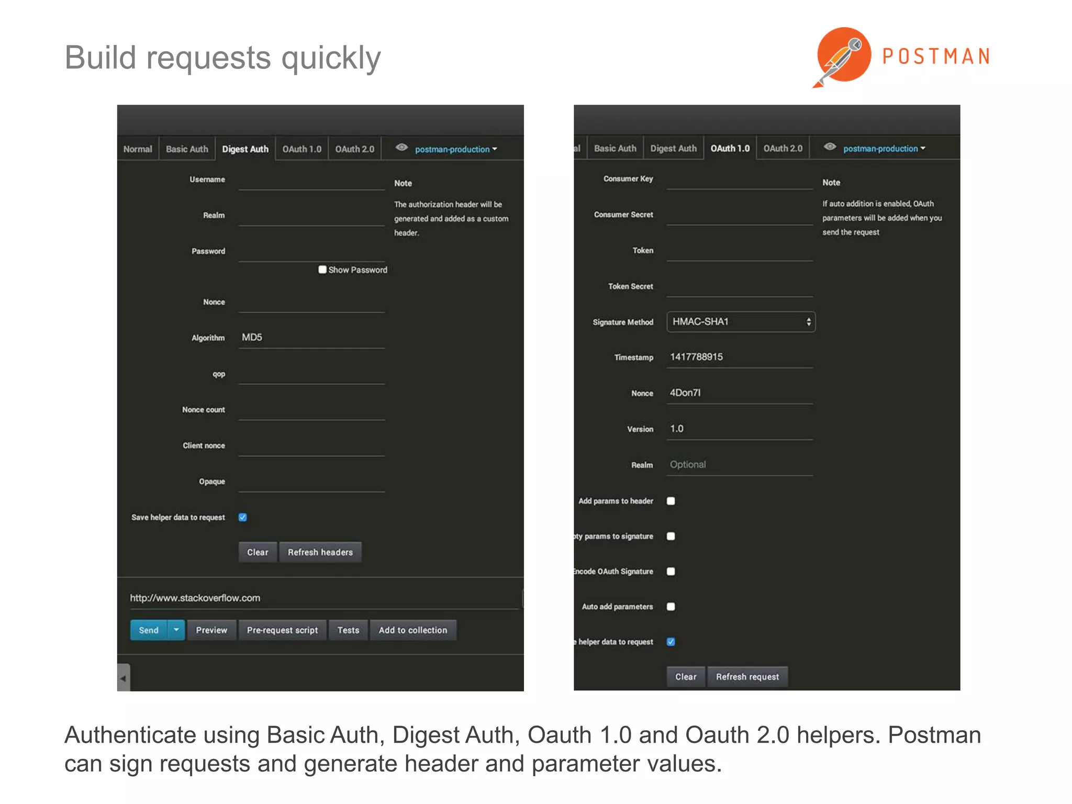Click the Digest Auth Nonce input field
This screenshot has width=1072, height=804.
(x=311, y=303)
